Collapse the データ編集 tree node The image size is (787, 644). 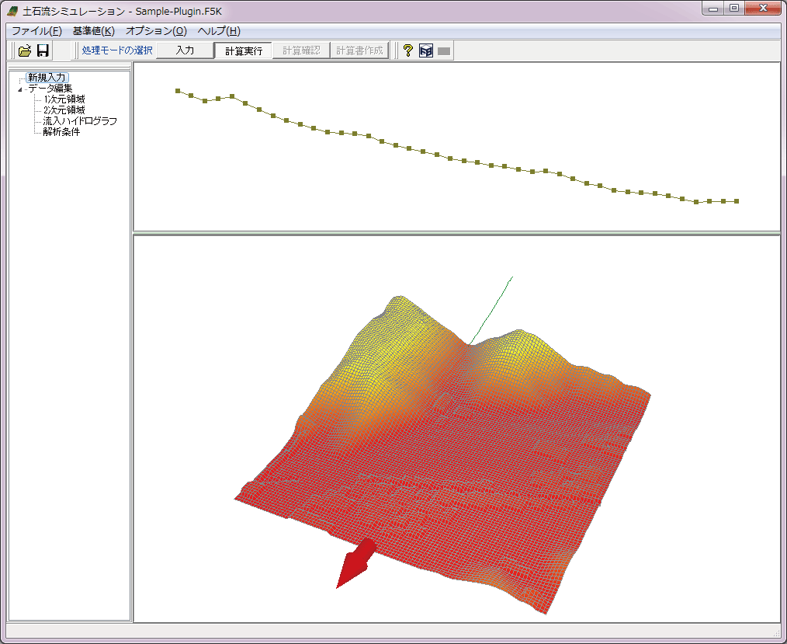[x=20, y=89]
